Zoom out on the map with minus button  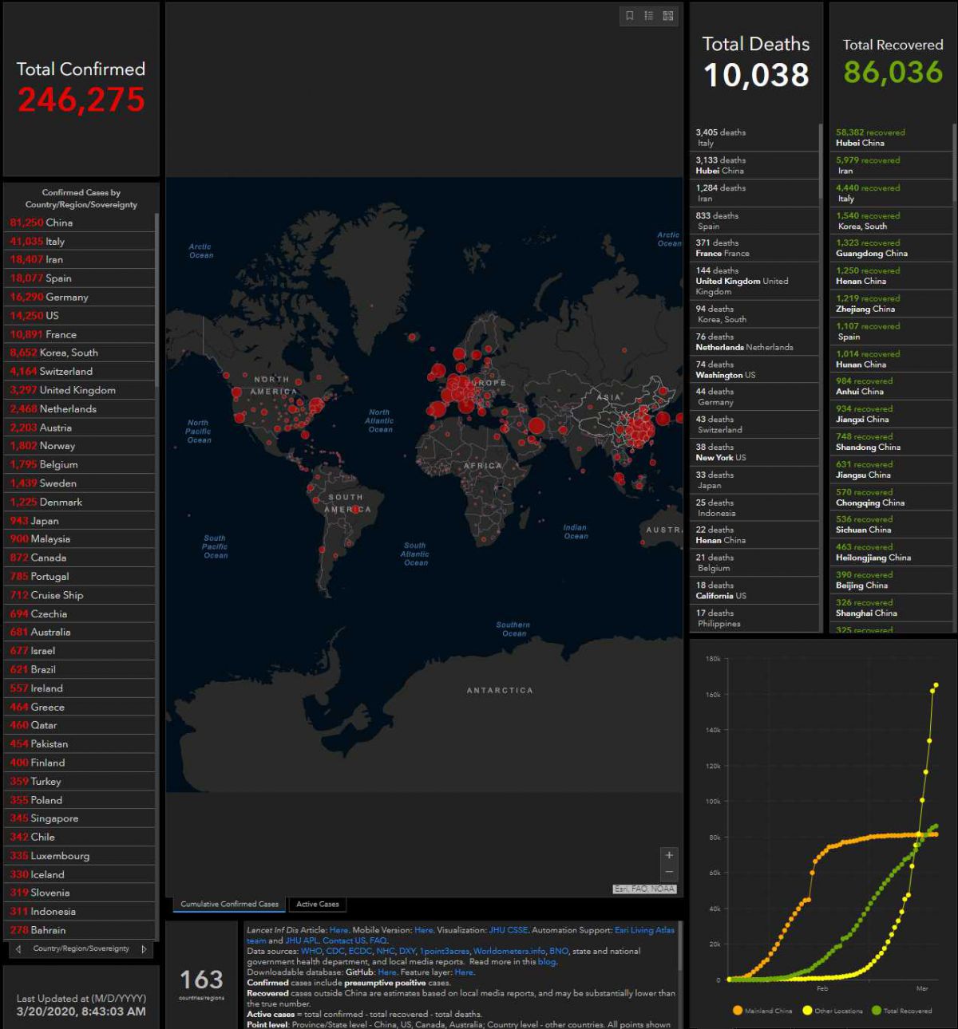(669, 872)
